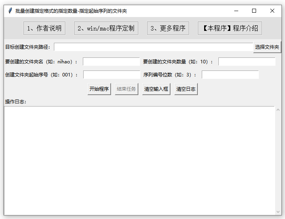The height and width of the screenshot is (219, 285).
Task: Close the window
Action: click(x=272, y=11)
